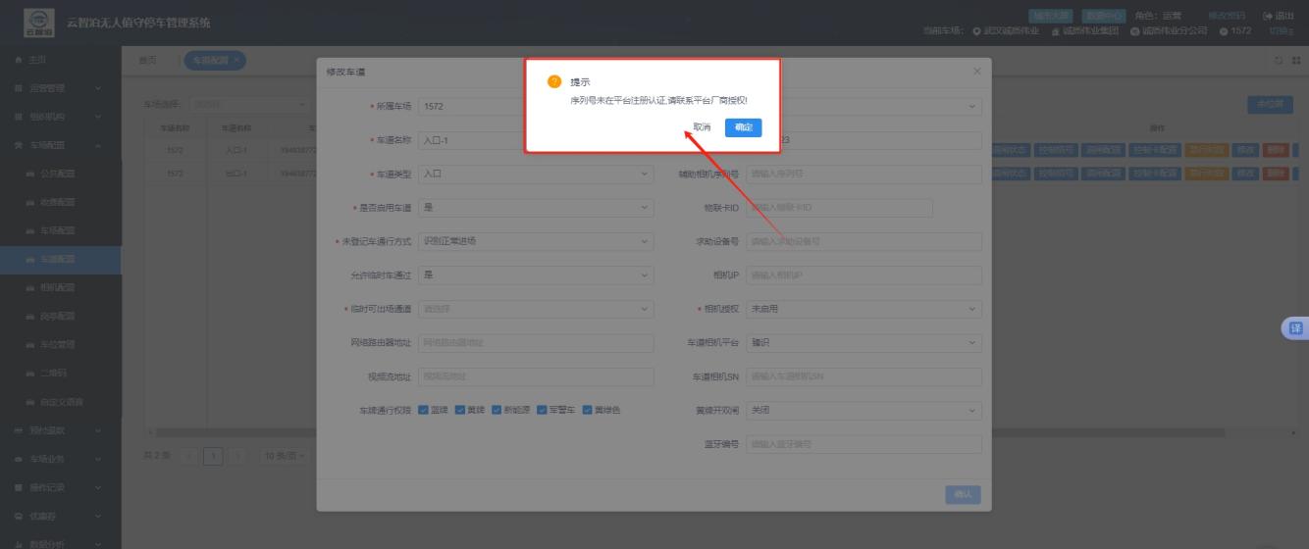The height and width of the screenshot is (549, 1309).
Task: Open the 未登记车通行方式 dropdown
Action: click(x=535, y=241)
